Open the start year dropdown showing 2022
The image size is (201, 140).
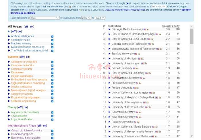[x=86, y=18]
